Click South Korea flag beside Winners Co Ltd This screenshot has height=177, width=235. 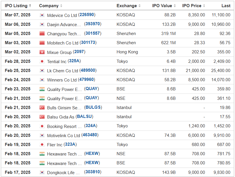[x=42, y=80]
